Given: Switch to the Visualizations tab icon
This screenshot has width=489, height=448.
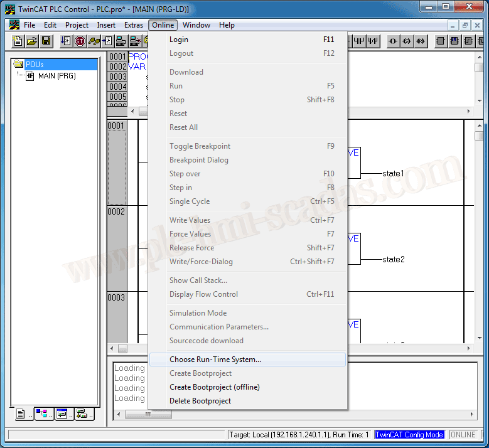Looking at the screenshot, I should tap(62, 414).
